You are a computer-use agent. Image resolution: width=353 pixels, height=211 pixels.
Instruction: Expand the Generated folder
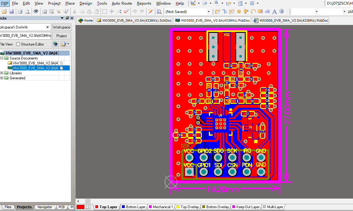click(2, 78)
